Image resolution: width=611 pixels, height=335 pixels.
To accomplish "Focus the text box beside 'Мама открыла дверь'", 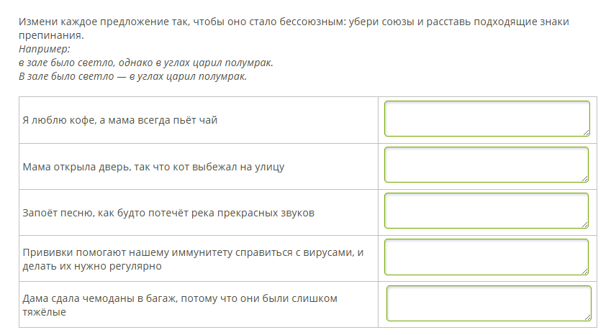I will 486,165.
